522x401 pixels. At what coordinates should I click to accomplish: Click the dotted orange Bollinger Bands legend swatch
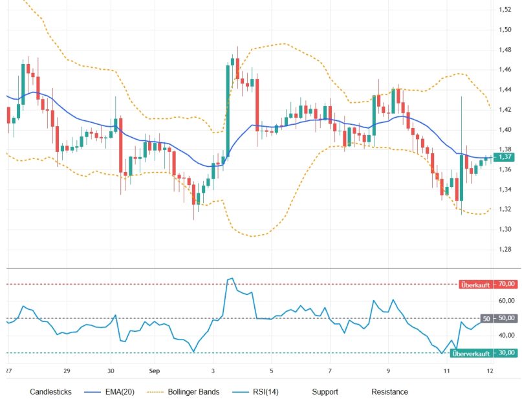(x=155, y=392)
